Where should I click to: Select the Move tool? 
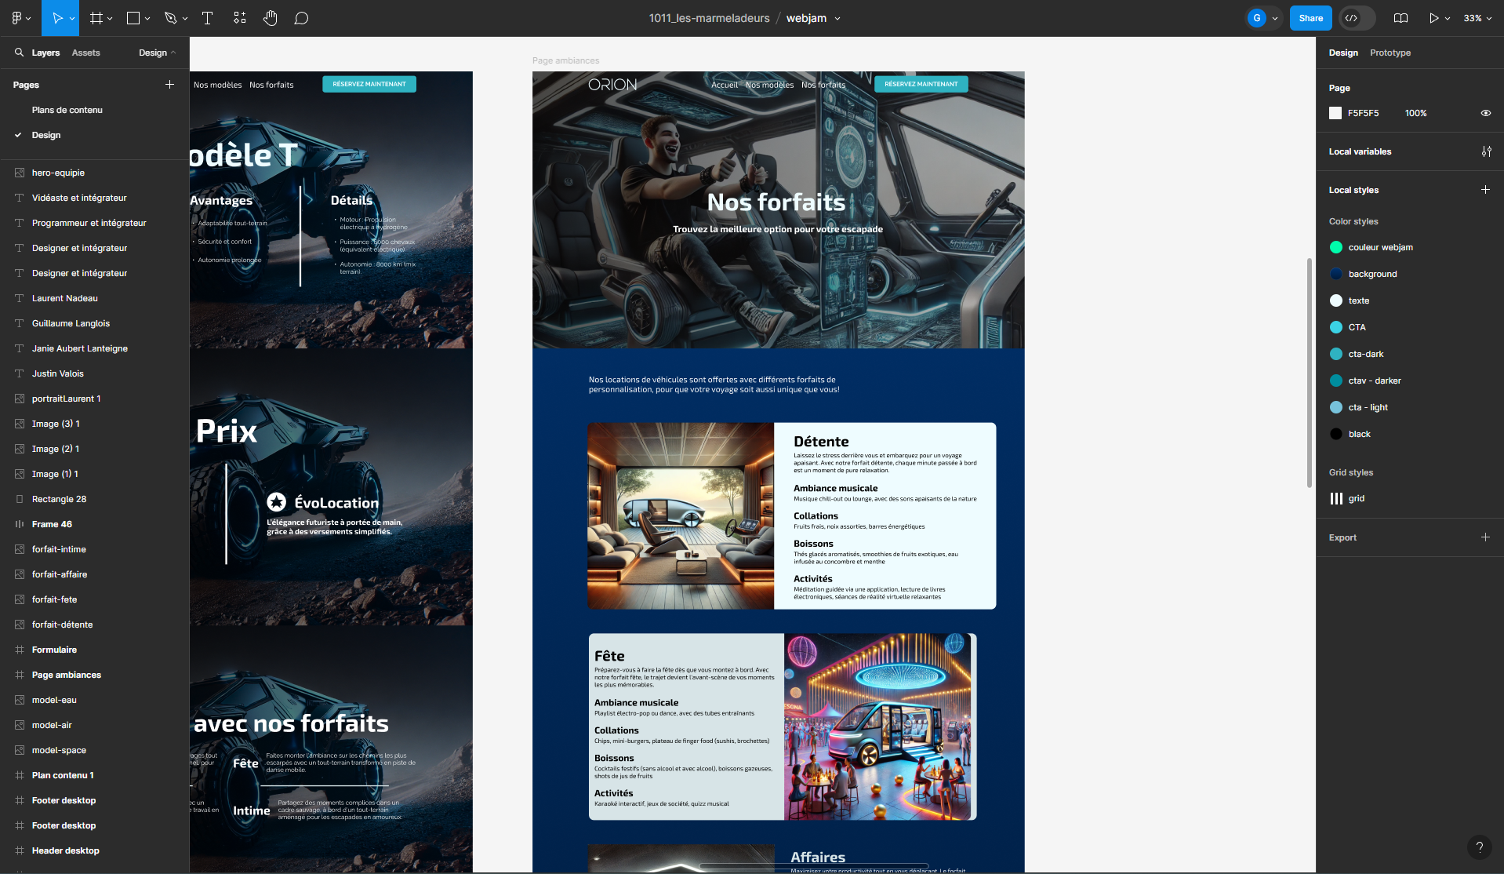point(56,17)
